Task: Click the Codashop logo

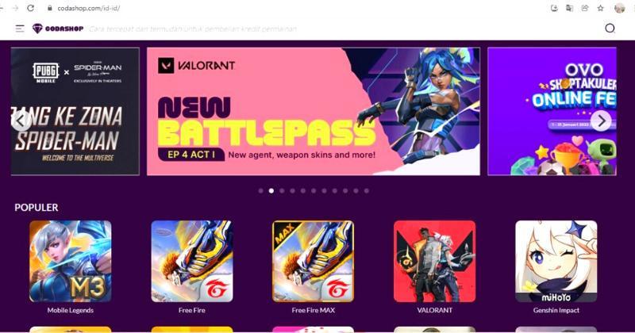Action: point(58,29)
